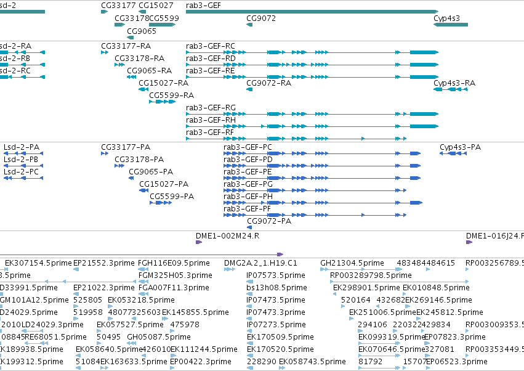Click the Lsd-2-PA protein label
Viewport: 524px width, 371px height.
[22, 147]
